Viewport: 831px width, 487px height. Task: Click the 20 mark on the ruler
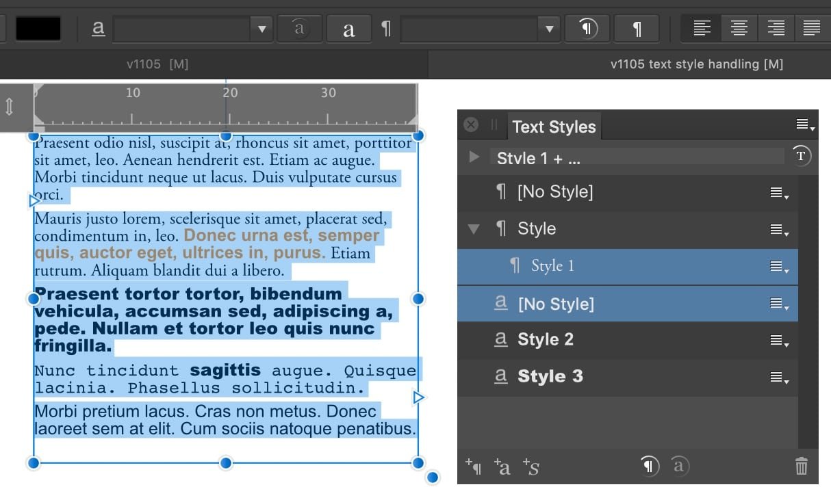click(x=231, y=93)
